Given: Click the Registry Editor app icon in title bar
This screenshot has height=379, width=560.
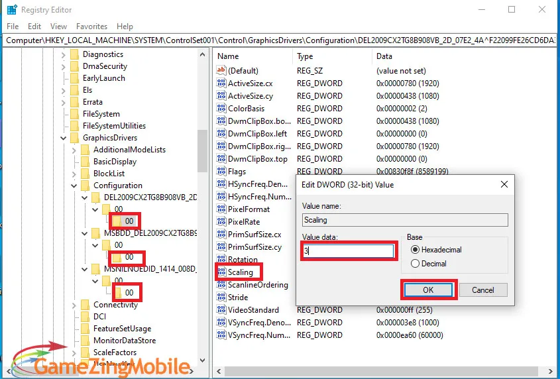Looking at the screenshot, I should 12,10.
